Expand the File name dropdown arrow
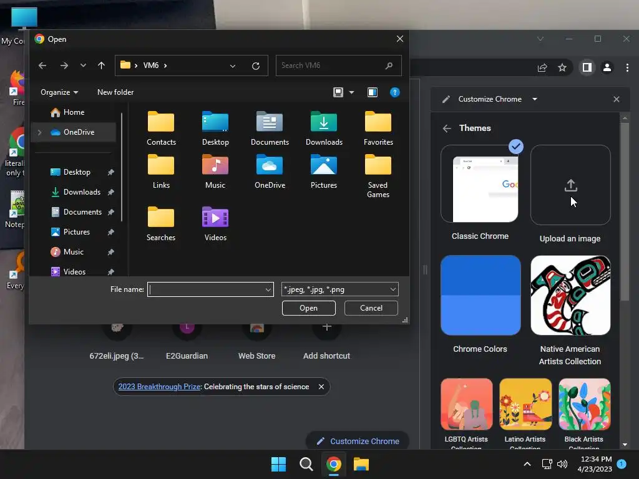 coord(268,289)
